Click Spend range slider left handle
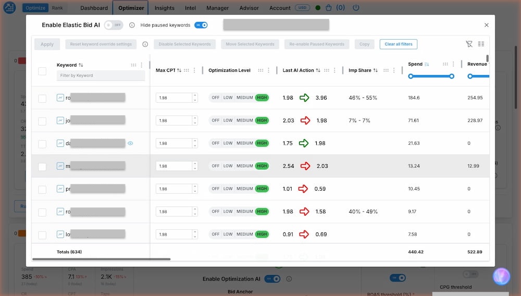The image size is (521, 296). click(411, 77)
